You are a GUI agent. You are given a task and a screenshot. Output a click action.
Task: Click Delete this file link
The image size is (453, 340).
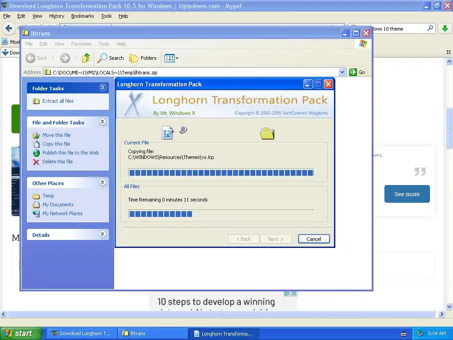pyautogui.click(x=58, y=162)
